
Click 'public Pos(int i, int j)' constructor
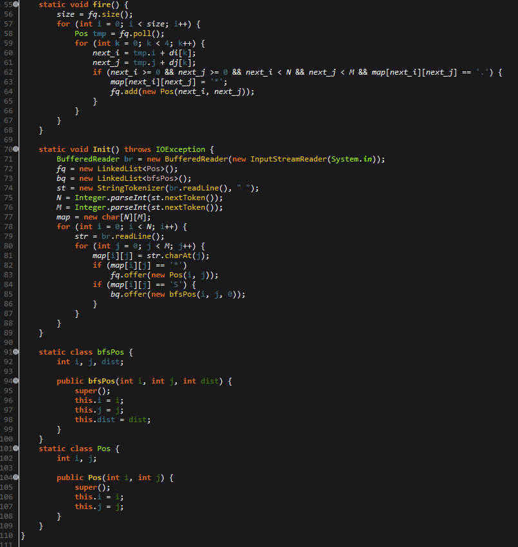[x=111, y=477]
